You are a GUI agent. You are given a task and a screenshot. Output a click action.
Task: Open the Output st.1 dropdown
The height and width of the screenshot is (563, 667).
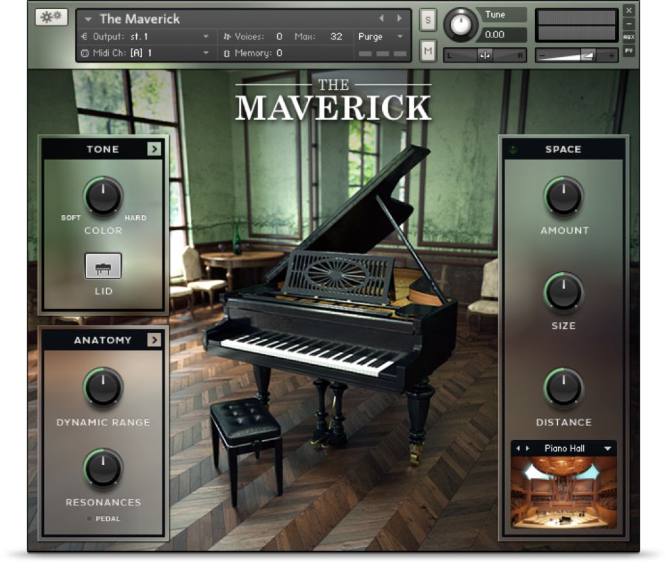[x=206, y=37]
